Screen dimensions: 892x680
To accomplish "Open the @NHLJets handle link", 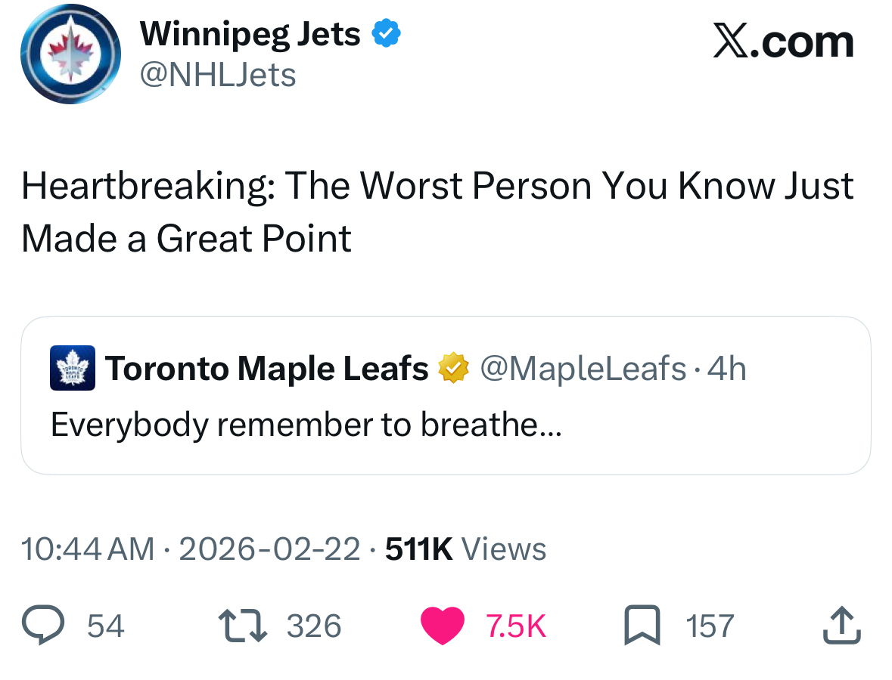I will click(x=218, y=75).
